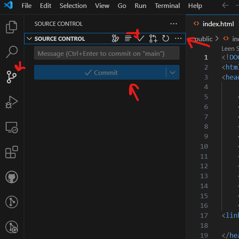Switch to the index.html editor tab
Viewport: 239px width, 239px height.
tap(218, 24)
